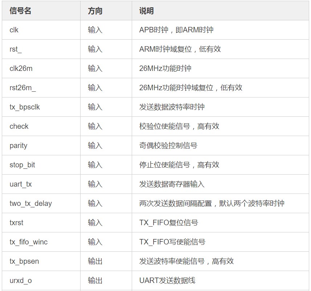Select the parity signal name
This screenshot has height=291, width=311.
click(19, 145)
